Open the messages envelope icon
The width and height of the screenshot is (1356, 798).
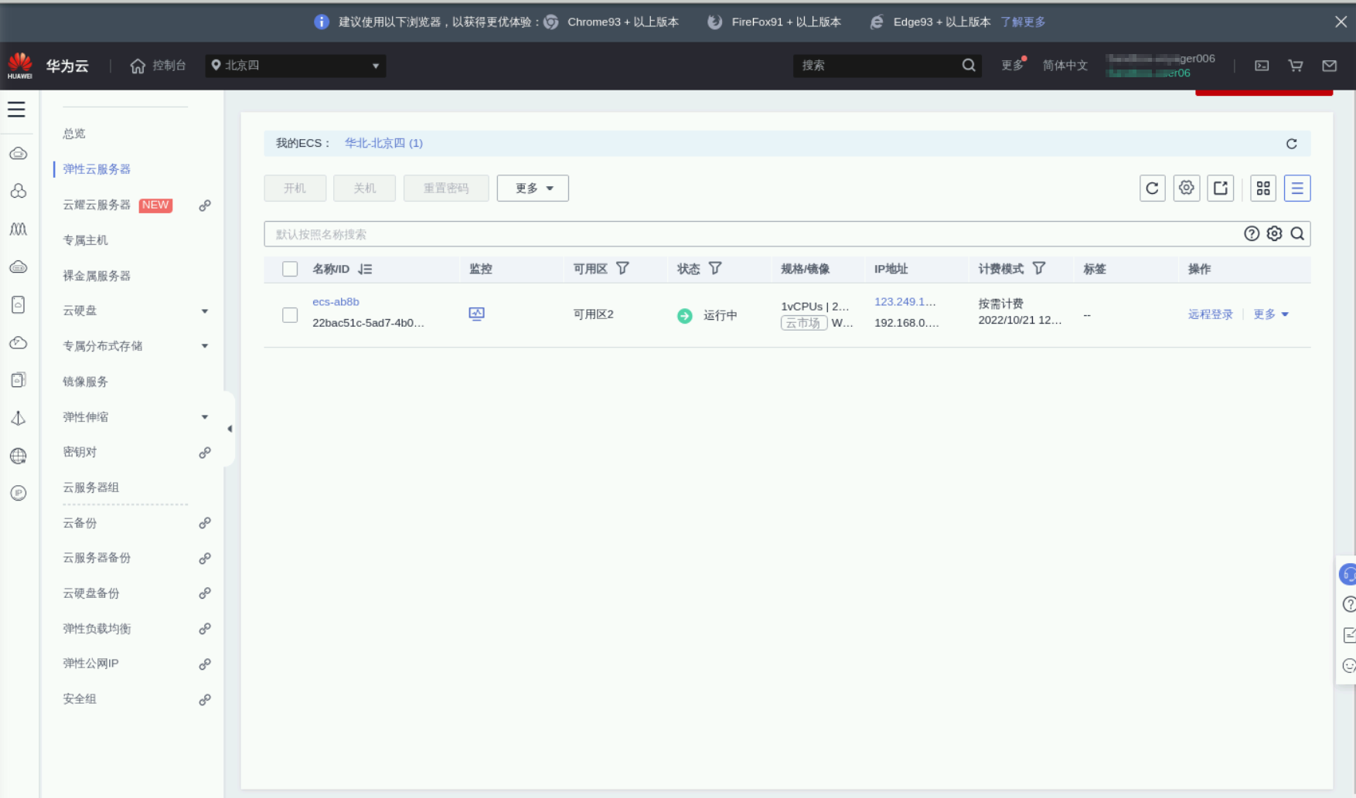[x=1330, y=66]
